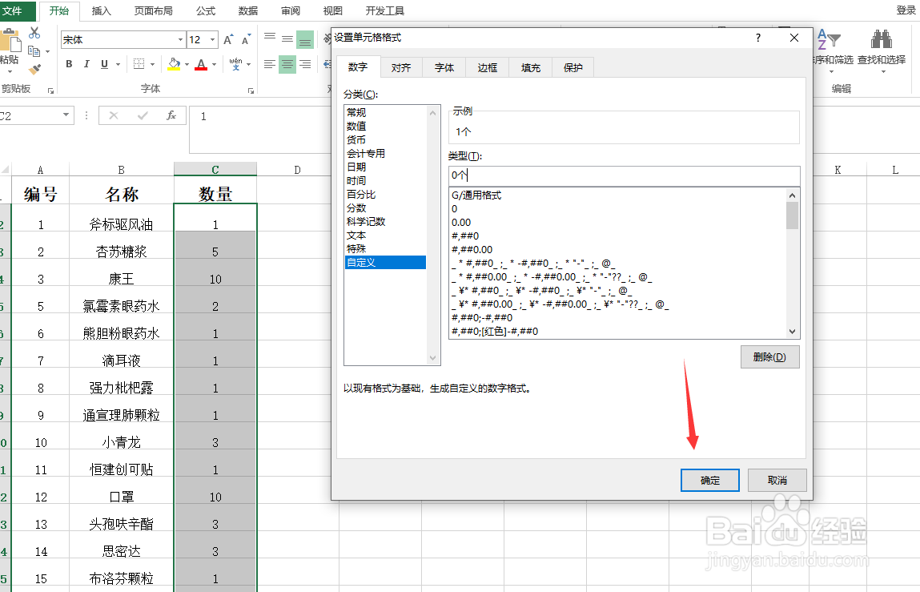Click 登录 sign-in link

pos(906,10)
